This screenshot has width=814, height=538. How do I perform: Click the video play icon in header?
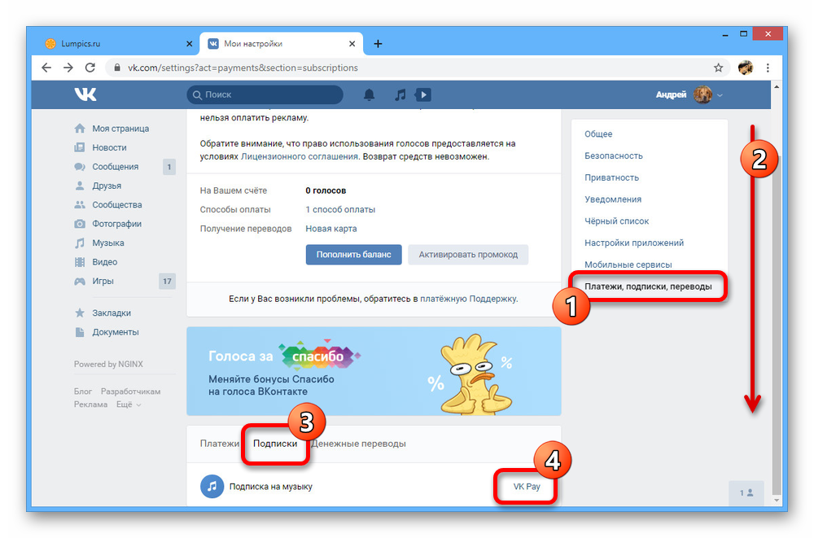point(423,94)
